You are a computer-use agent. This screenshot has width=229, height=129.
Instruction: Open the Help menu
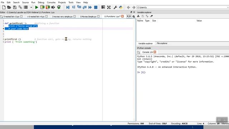point(86,3)
